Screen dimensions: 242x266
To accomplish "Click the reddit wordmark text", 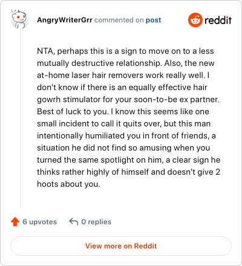I will point(218,20).
